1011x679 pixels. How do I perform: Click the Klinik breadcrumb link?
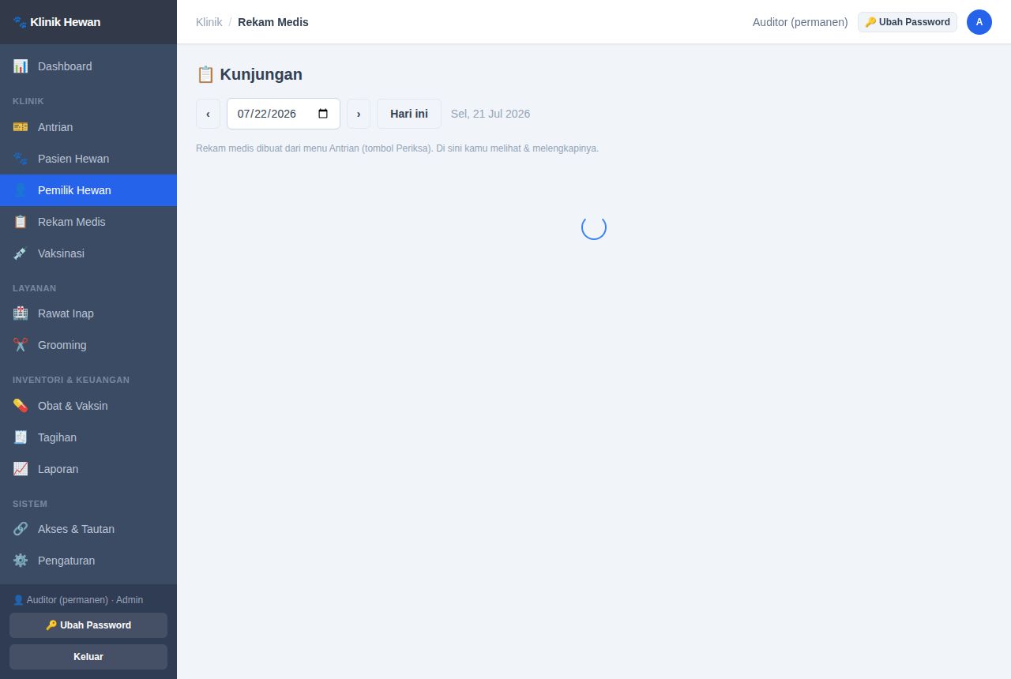(209, 22)
